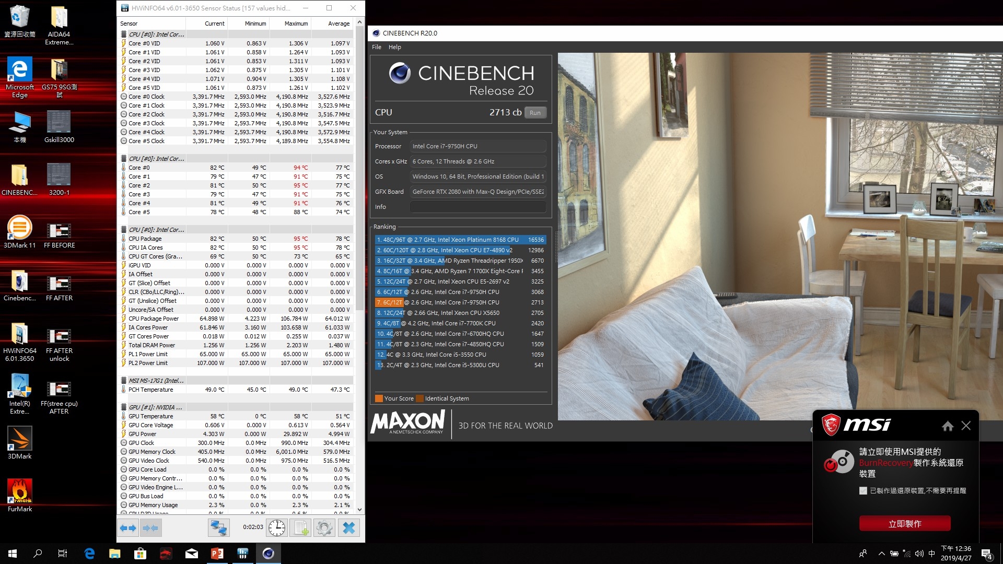1003x564 pixels.
Task: Select ranking row Core i5-5300U
Action: [x=460, y=365]
